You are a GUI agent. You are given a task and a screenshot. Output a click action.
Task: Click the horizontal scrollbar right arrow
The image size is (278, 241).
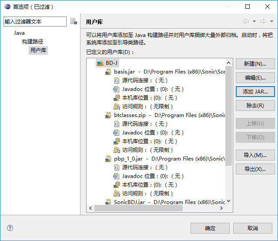click(221, 208)
